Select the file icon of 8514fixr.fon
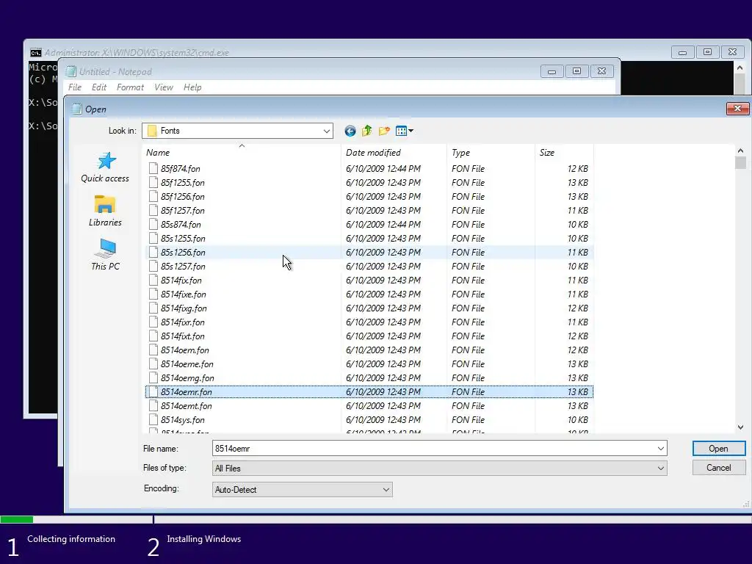 153,322
